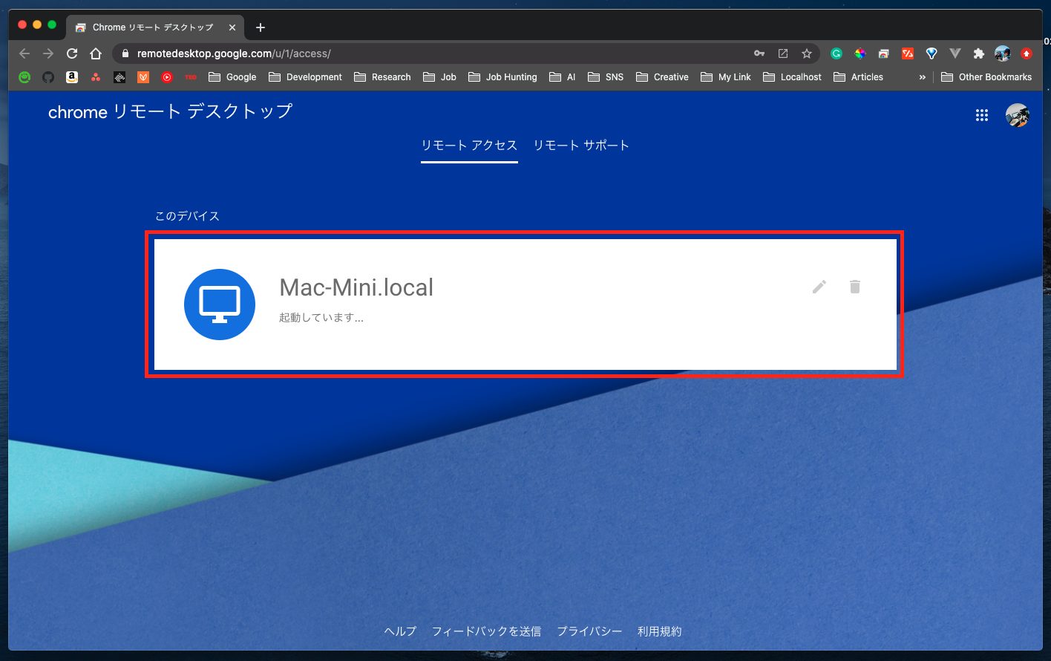1051x661 pixels.
Task: Open the YouTube Music bookmark icon
Action: point(167,76)
